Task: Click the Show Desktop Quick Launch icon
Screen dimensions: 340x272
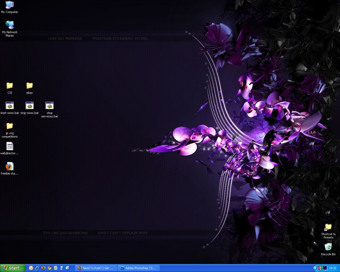Action: (62, 268)
